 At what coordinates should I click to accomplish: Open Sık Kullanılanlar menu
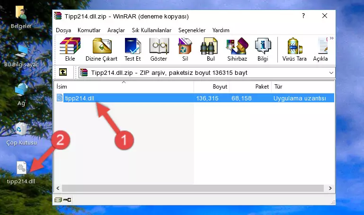point(151,30)
